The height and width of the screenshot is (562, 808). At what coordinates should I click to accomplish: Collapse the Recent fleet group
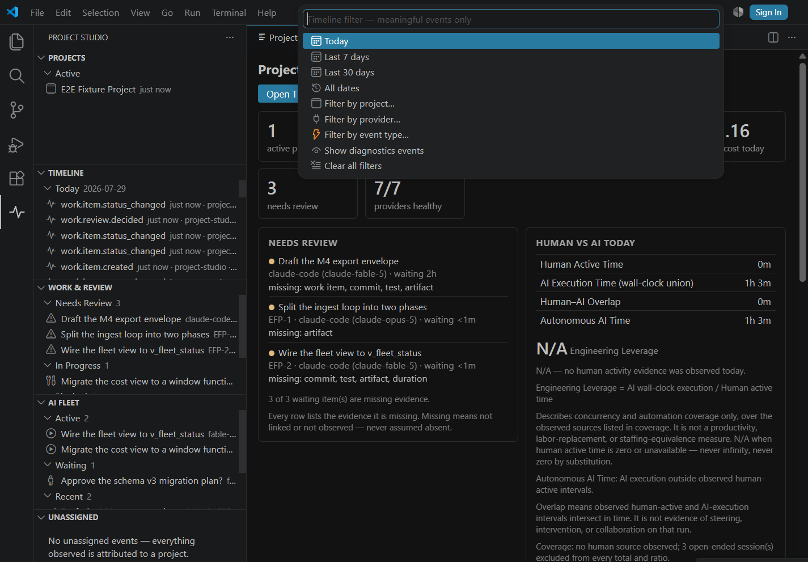(x=48, y=496)
